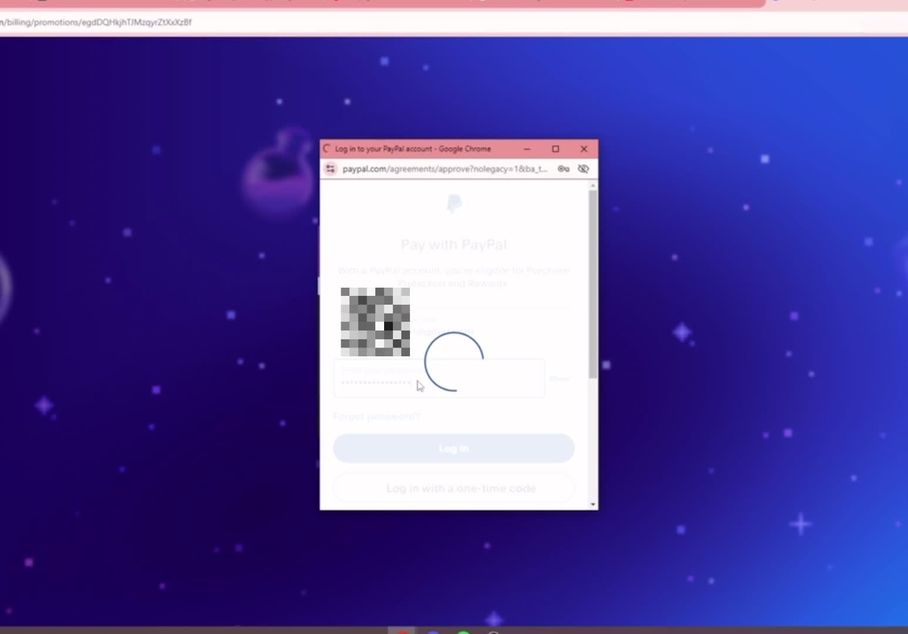The image size is (908, 634).
Task: Select the paypal.com URL in the popup
Action: (445, 169)
